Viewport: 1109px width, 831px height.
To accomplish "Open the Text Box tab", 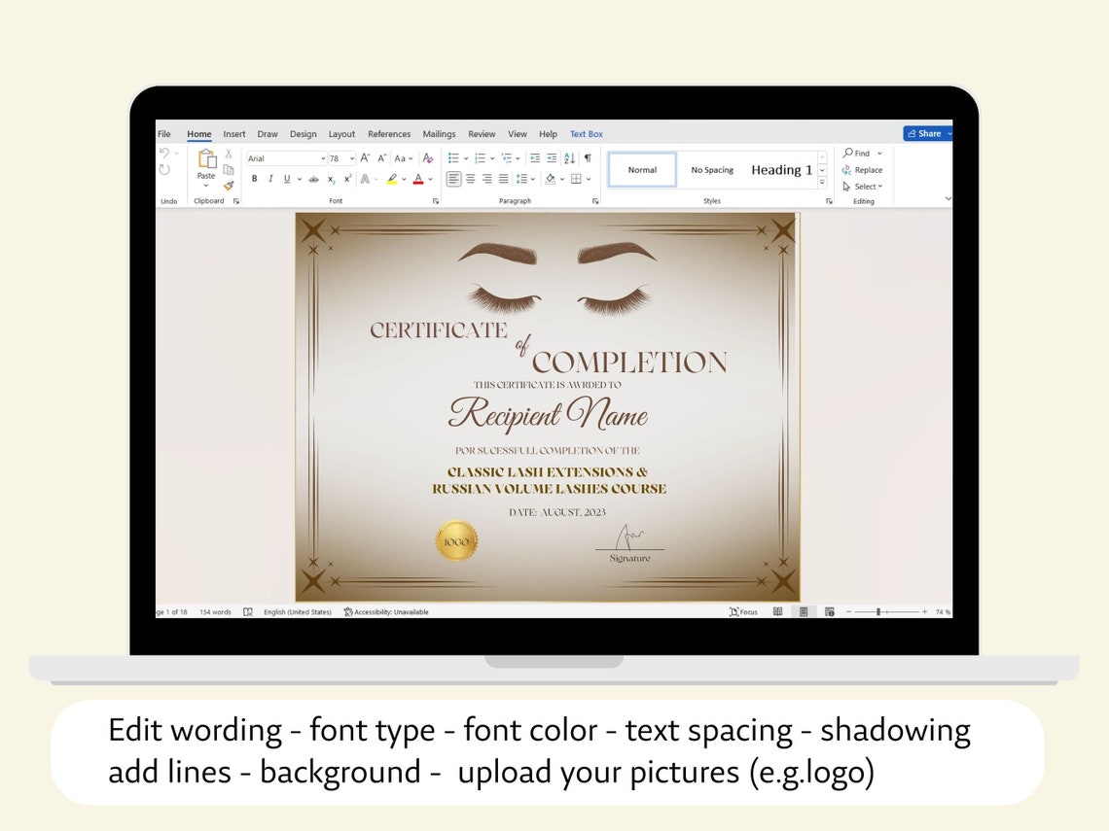I will [x=586, y=134].
